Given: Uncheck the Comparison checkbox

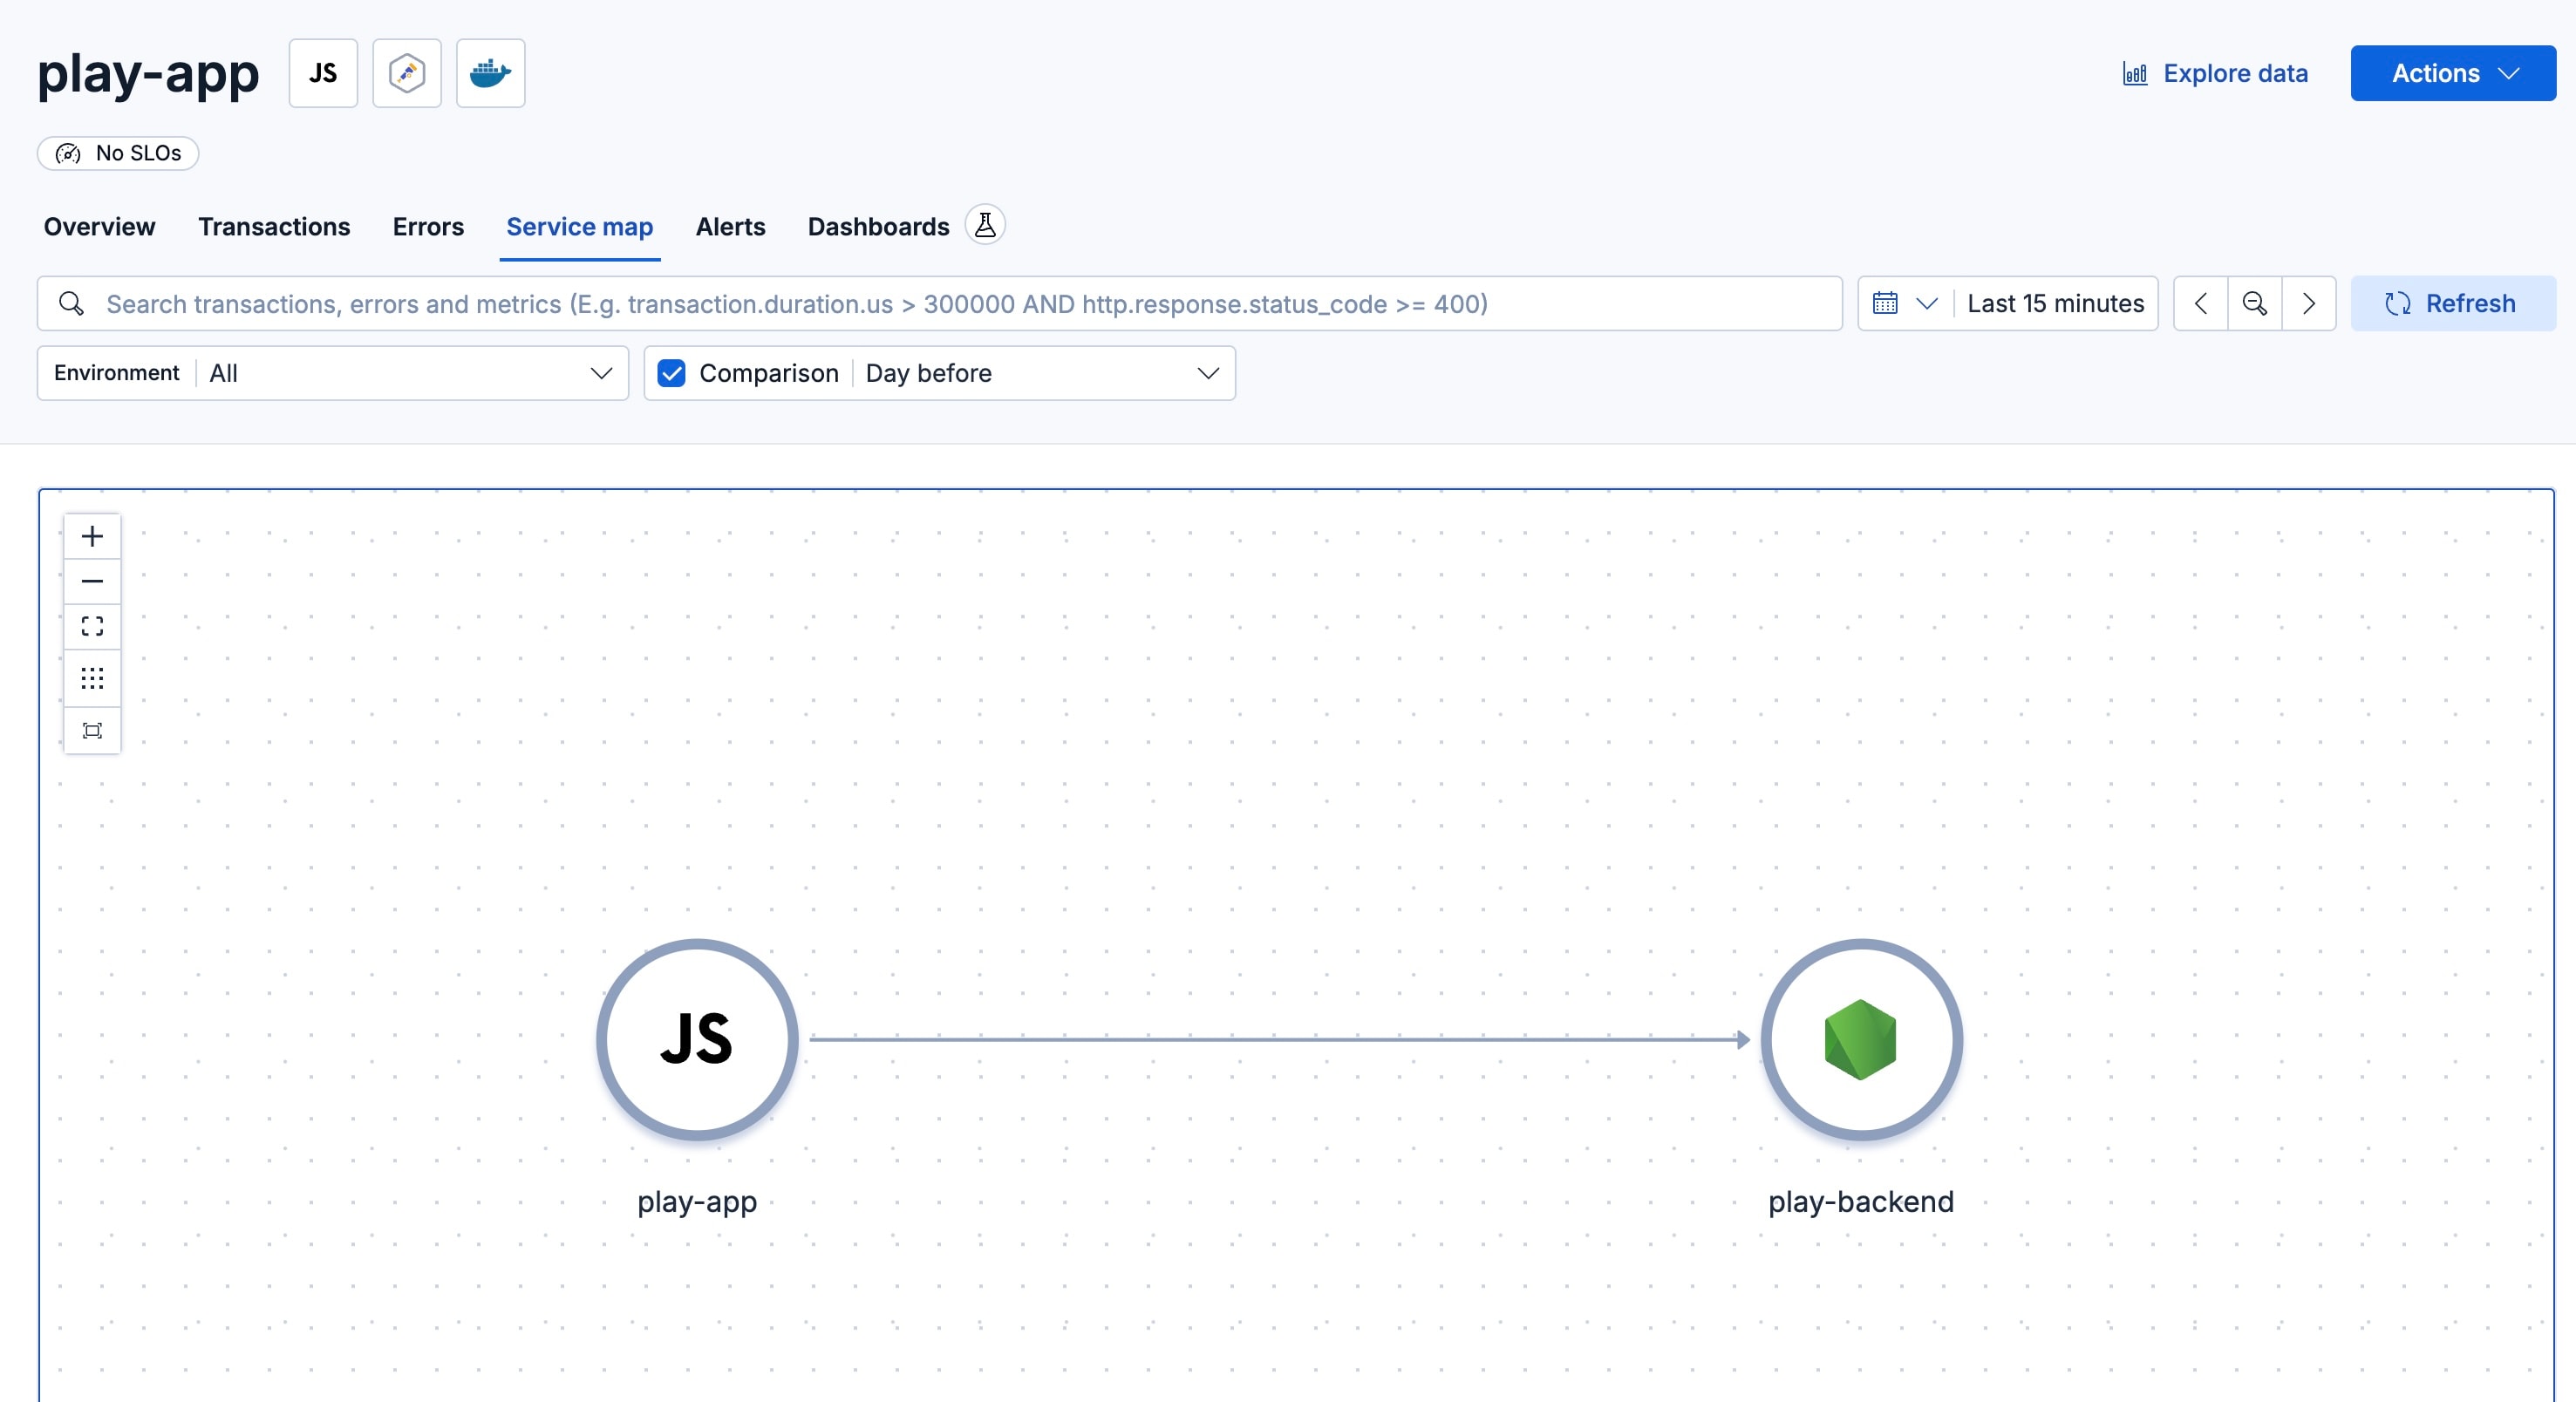Looking at the screenshot, I should [x=672, y=373].
